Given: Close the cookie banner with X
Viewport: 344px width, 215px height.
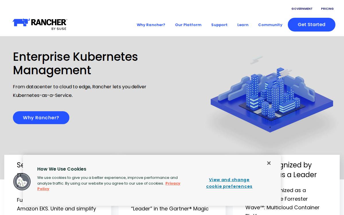Looking at the screenshot, I should tap(269, 163).
